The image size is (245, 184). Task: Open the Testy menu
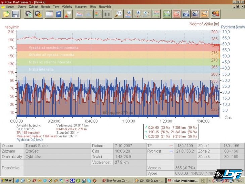click(x=56, y=7)
